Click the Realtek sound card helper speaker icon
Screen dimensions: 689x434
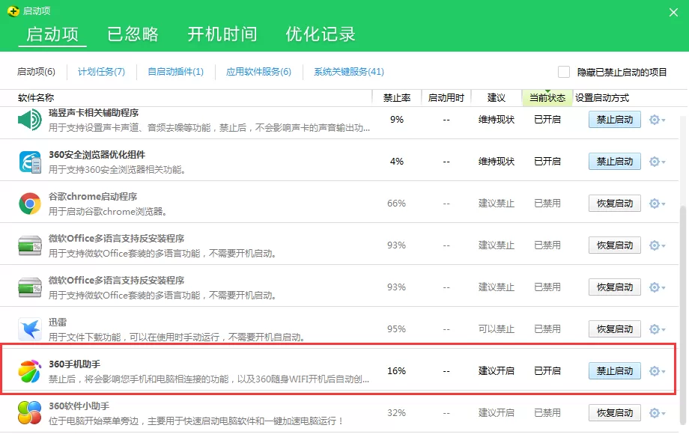30,120
